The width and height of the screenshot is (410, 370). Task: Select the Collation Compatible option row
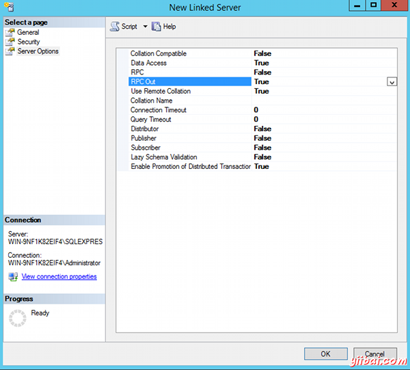click(257, 53)
